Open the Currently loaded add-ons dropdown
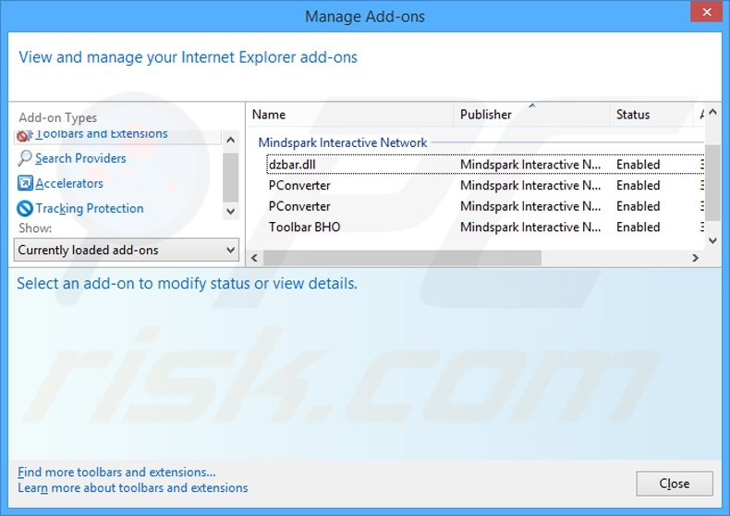Viewport: 730px width, 516px height. [127, 250]
